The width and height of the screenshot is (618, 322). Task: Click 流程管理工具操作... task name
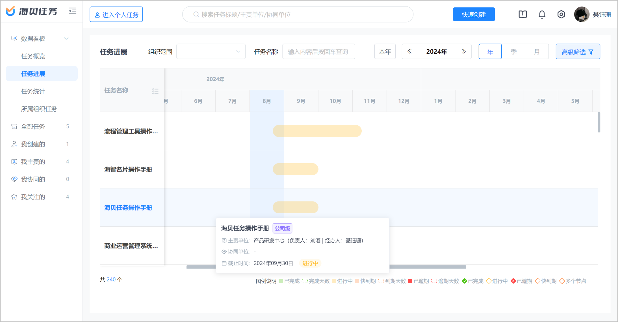[x=131, y=131]
